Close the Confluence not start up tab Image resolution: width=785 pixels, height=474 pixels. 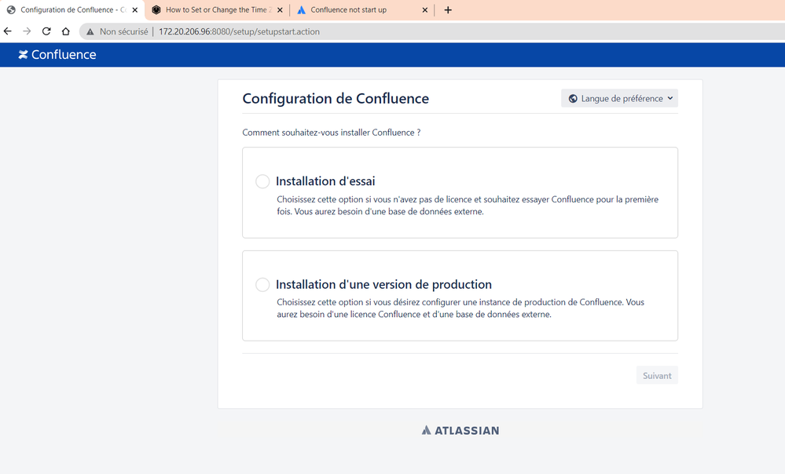[x=425, y=10]
